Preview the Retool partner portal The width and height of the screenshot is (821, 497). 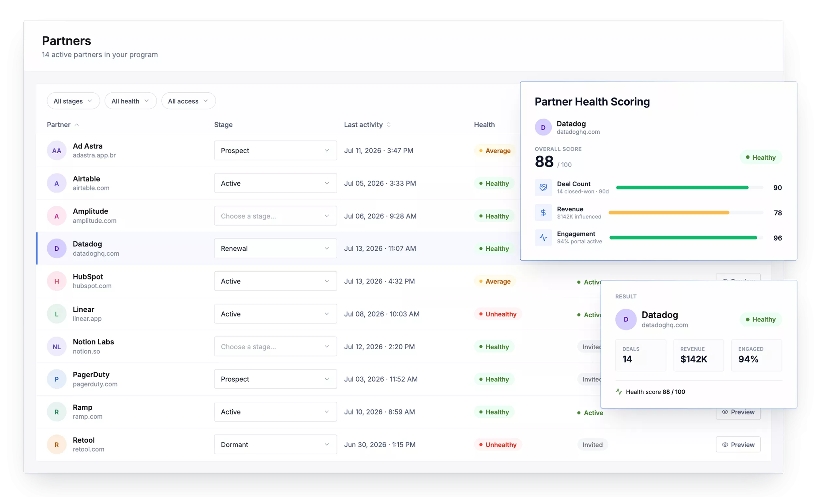click(738, 444)
